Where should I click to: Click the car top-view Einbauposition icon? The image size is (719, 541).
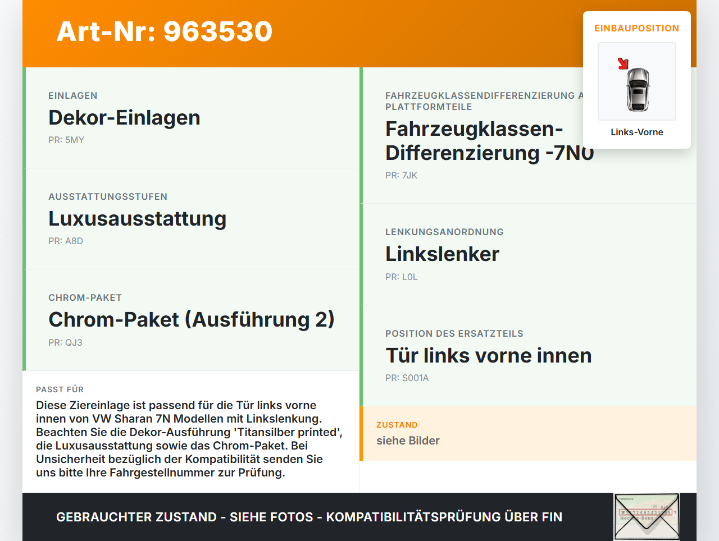636,81
